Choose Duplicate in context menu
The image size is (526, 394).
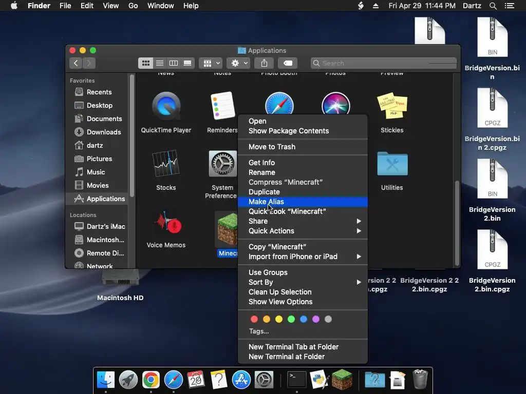point(303,192)
